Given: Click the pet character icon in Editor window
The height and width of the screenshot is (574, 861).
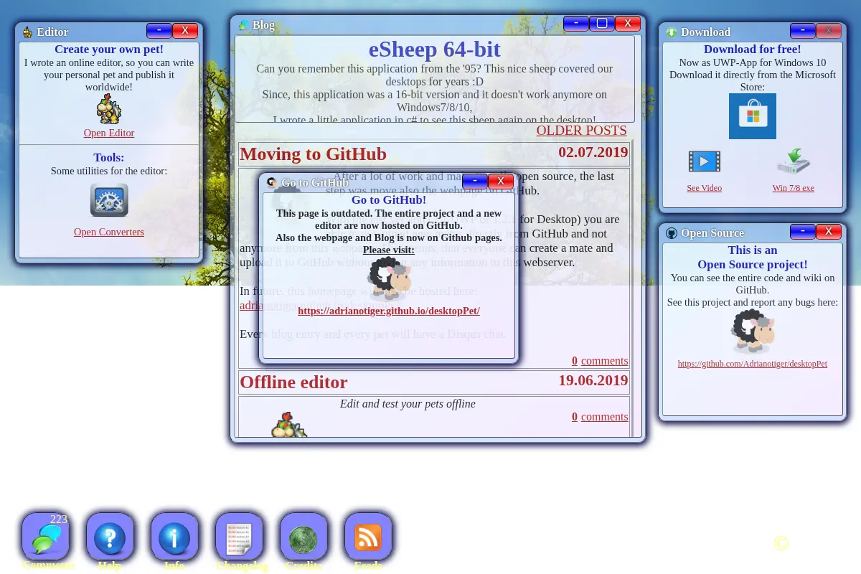Looking at the screenshot, I should (109, 109).
